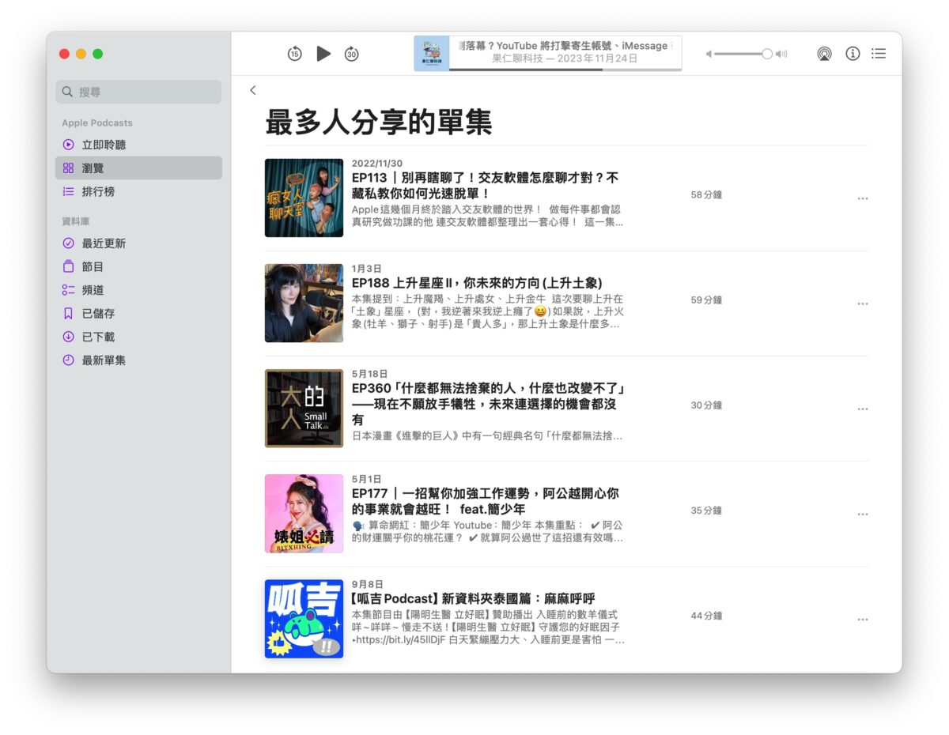The width and height of the screenshot is (949, 735).
Task: Click the playback progress bar
Action: 565,70
